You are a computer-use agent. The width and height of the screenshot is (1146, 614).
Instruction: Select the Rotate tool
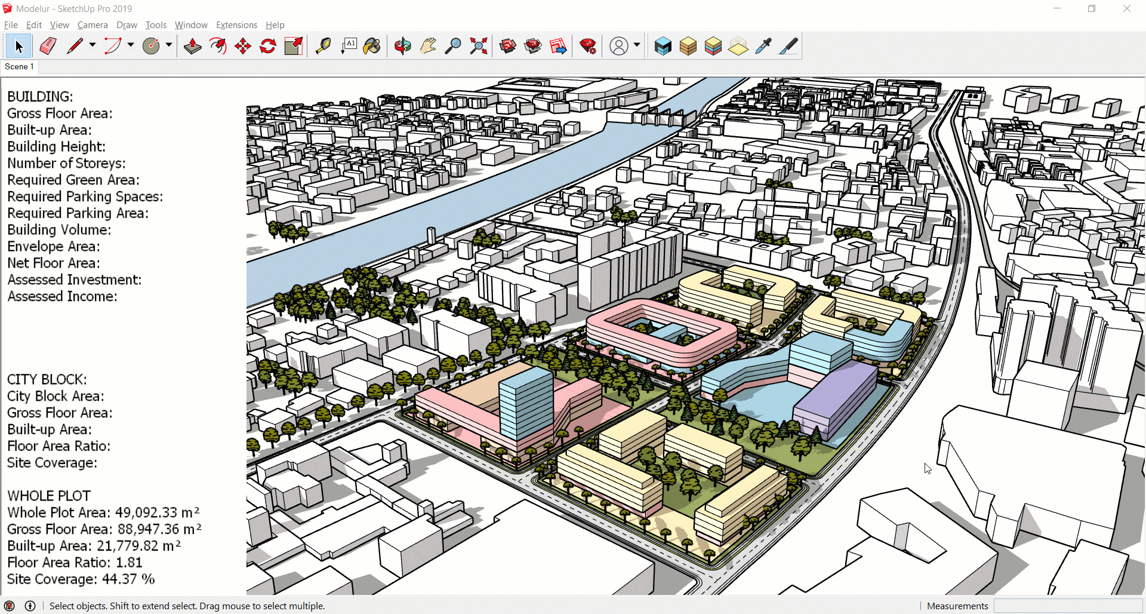tap(268, 46)
